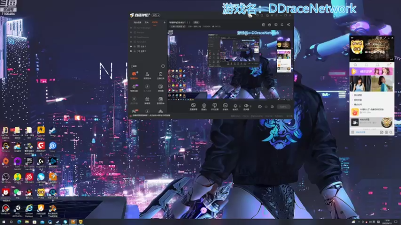Screen dimensions: 401x225
Task: Click the carousel previous arrow in YY window
Action: click(351, 84)
